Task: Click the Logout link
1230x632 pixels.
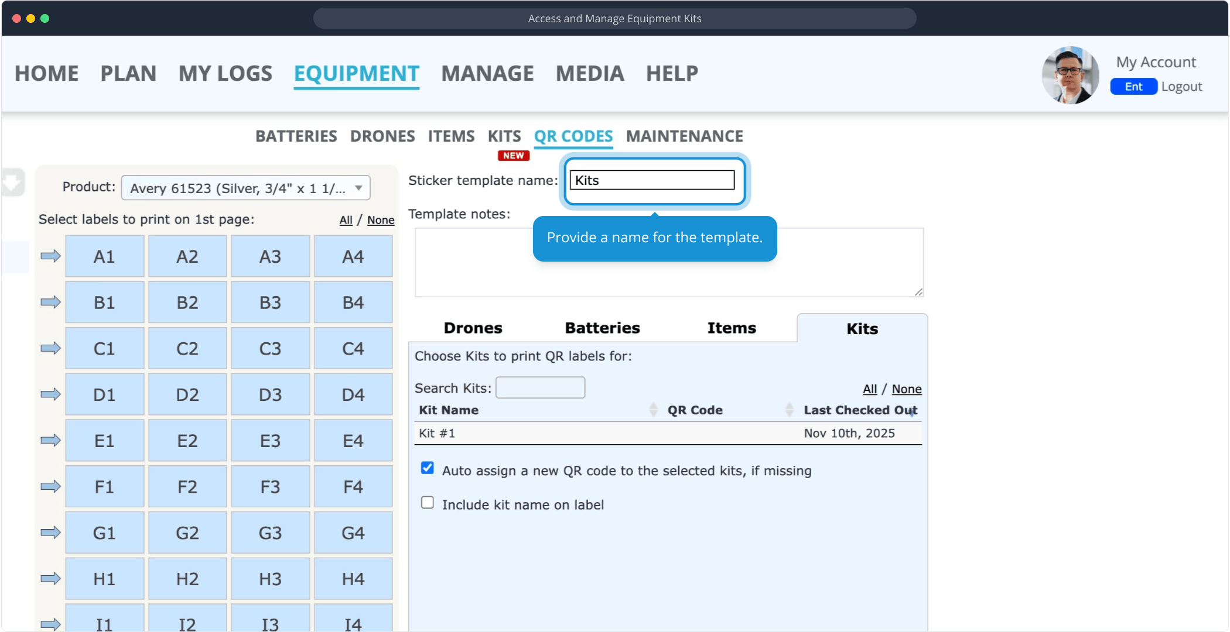Action: [1181, 87]
